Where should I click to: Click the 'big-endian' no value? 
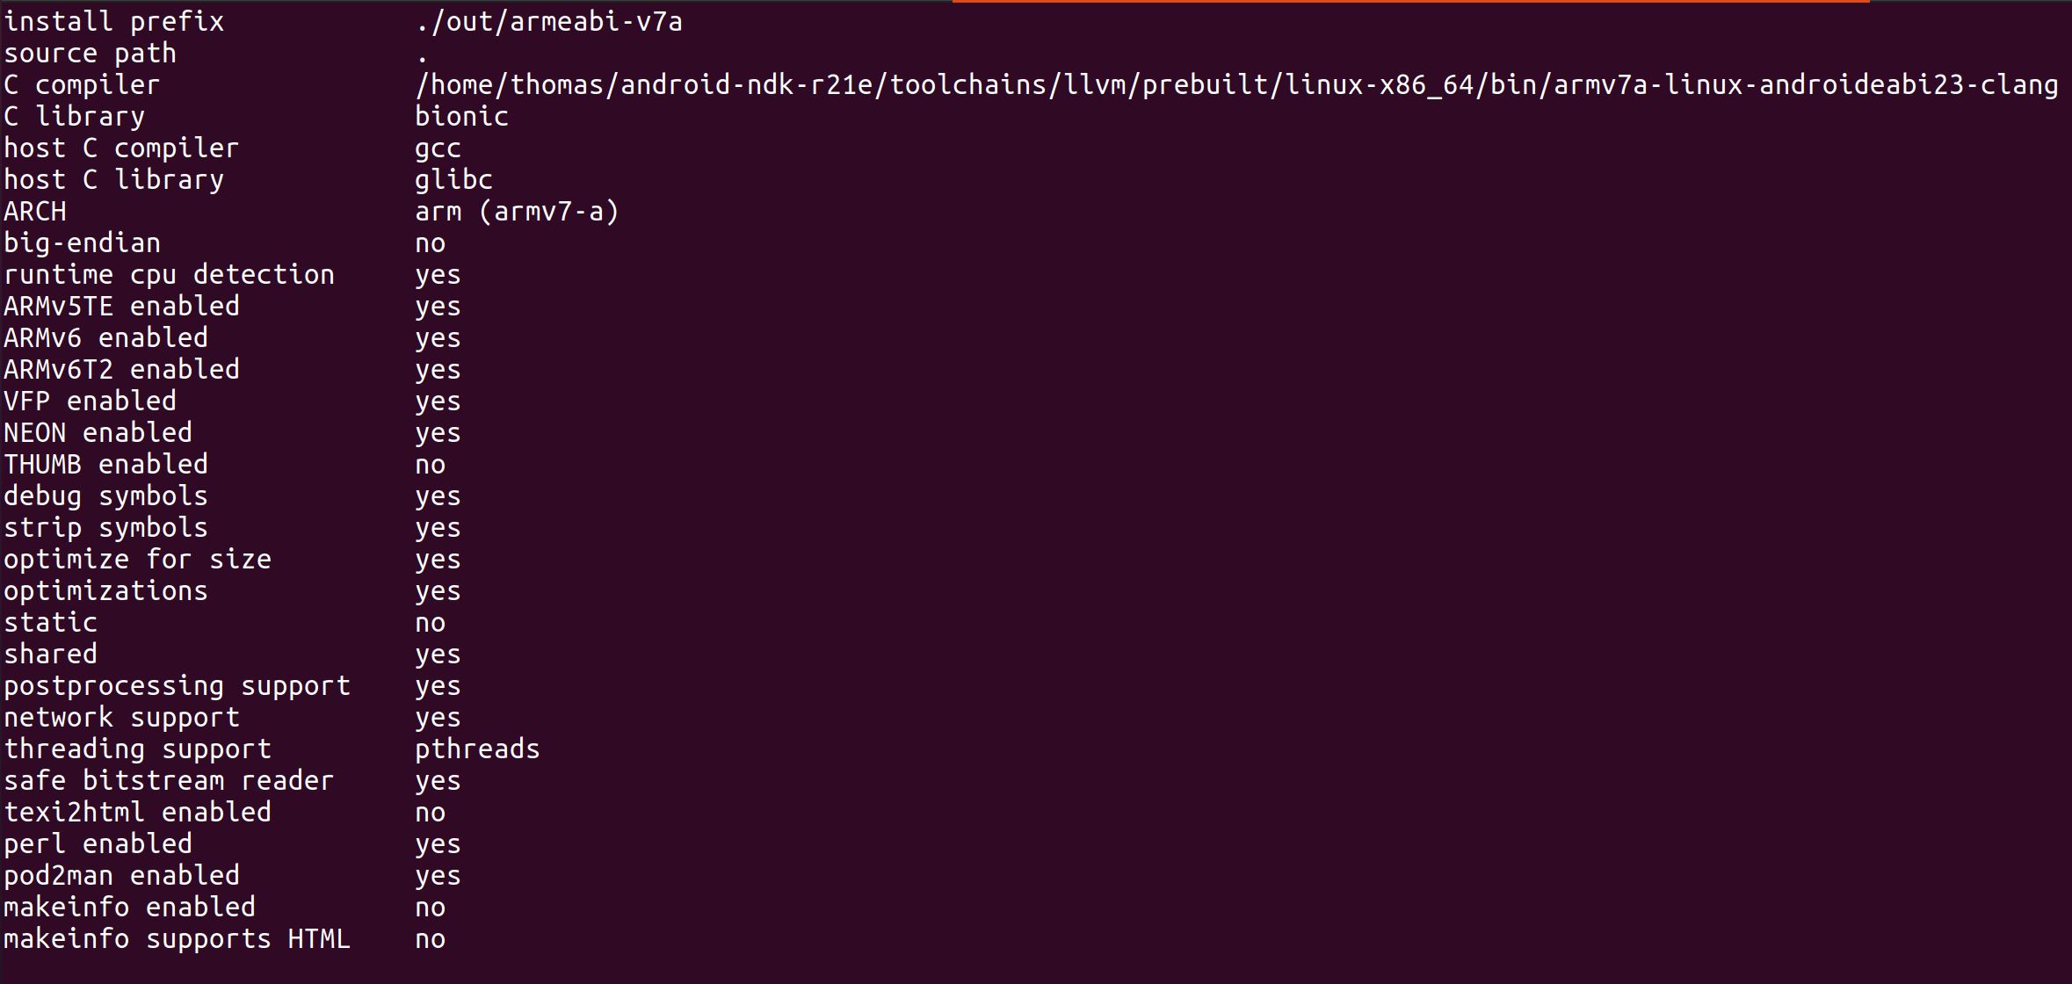click(x=430, y=243)
